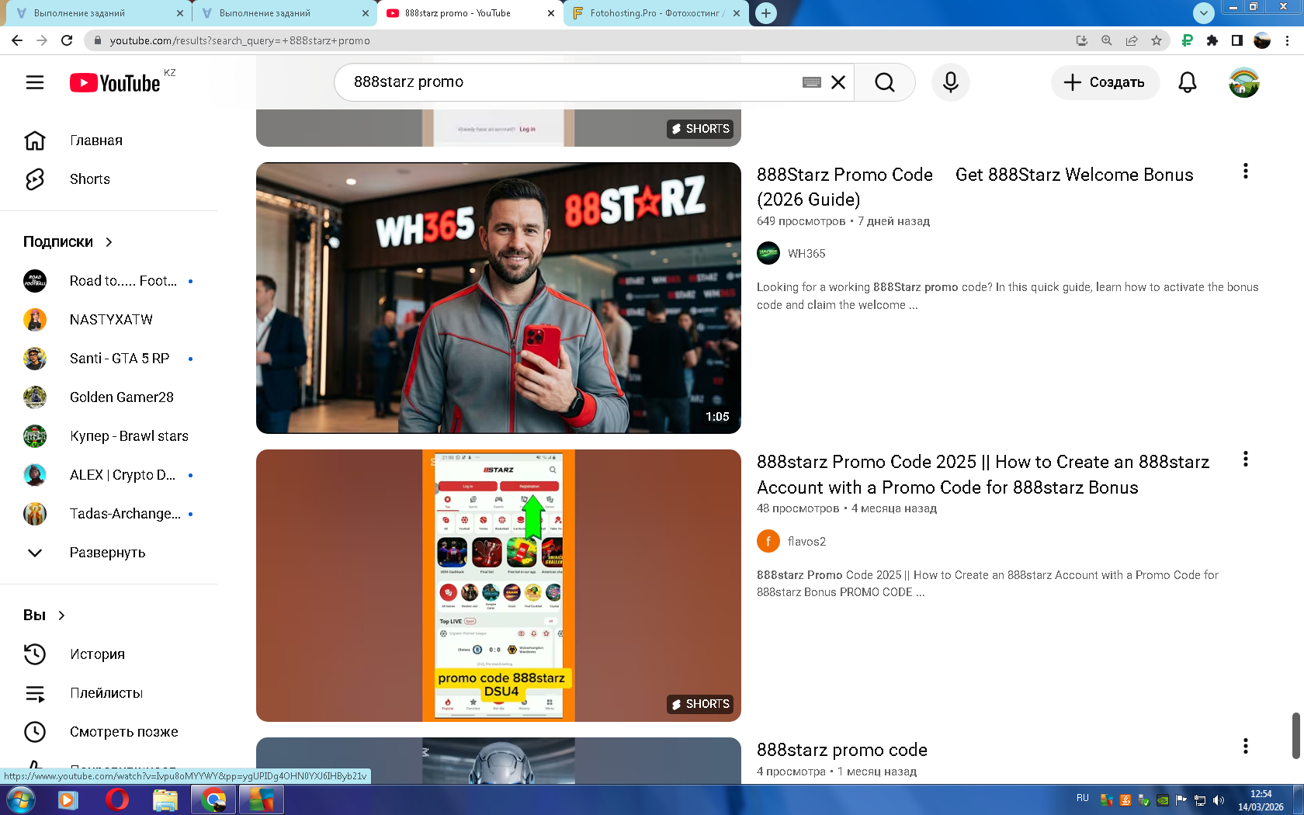Image resolution: width=1304 pixels, height=815 pixels.
Task: Click the search magnifier button
Action: click(884, 82)
